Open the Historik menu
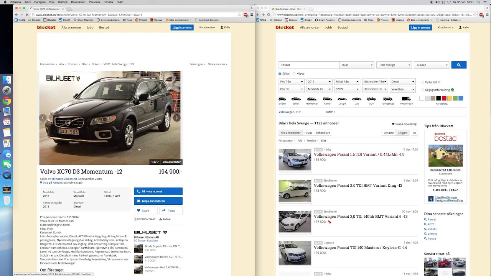 click(x=63, y=2)
